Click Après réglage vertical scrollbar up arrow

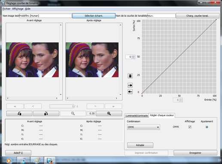click(x=121, y=25)
